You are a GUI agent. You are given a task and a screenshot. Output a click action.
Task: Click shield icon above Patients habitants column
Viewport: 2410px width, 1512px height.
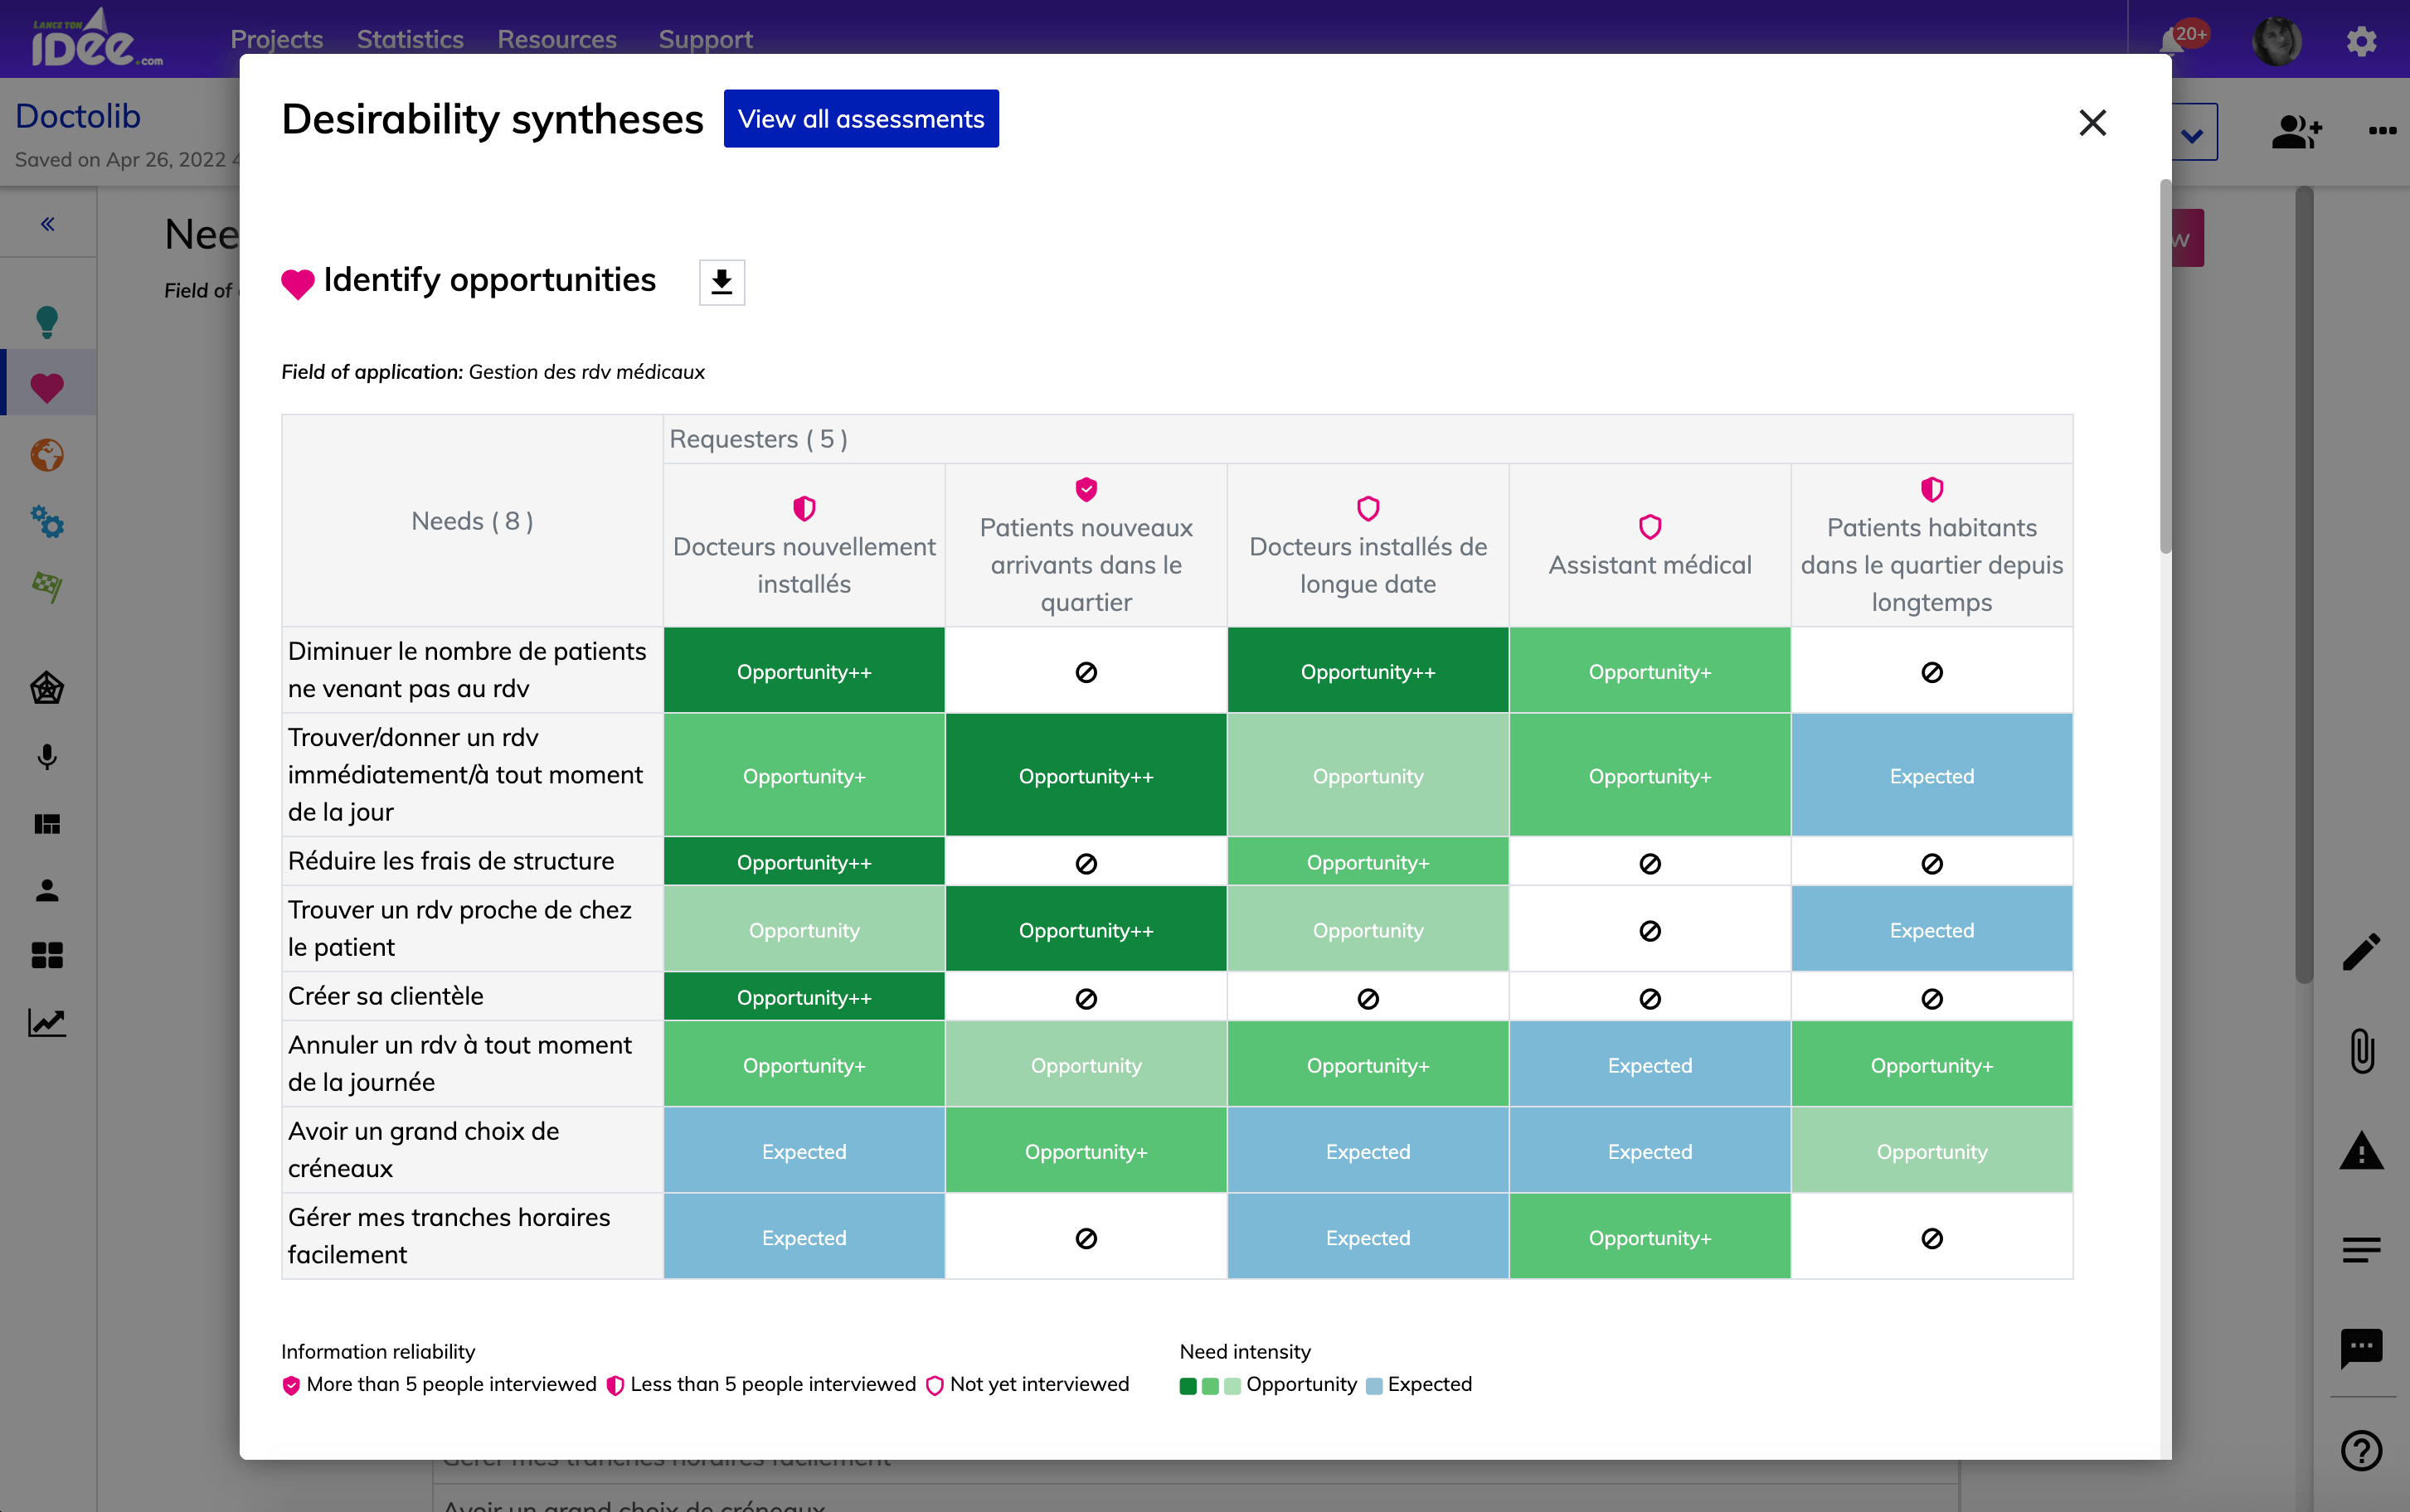click(1931, 489)
